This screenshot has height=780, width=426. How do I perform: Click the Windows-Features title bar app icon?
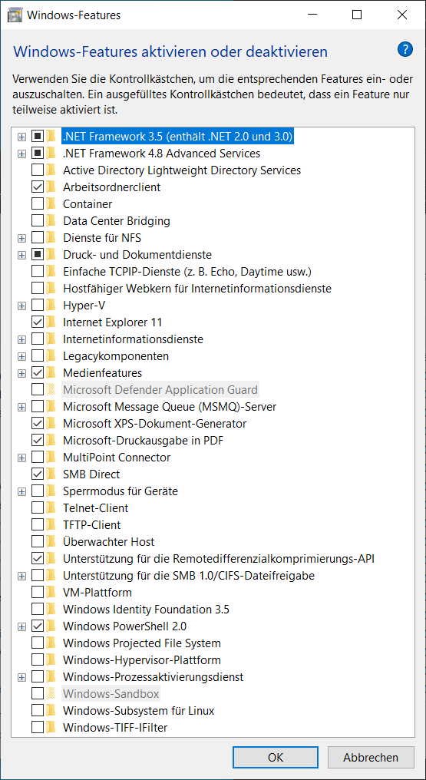coord(15,15)
